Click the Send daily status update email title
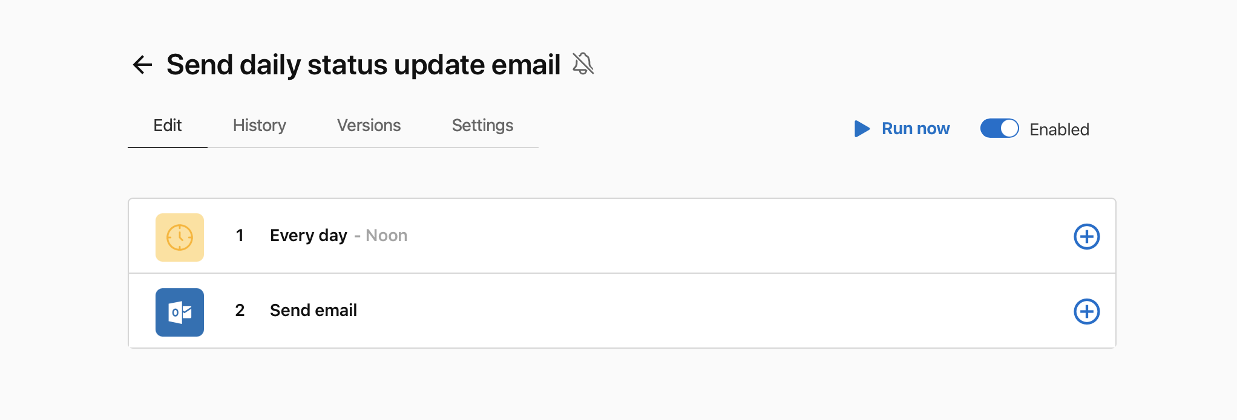The width and height of the screenshot is (1237, 420). tap(364, 65)
